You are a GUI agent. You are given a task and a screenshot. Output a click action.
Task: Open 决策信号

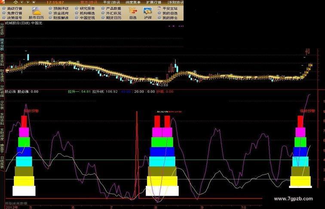[x=15, y=18]
